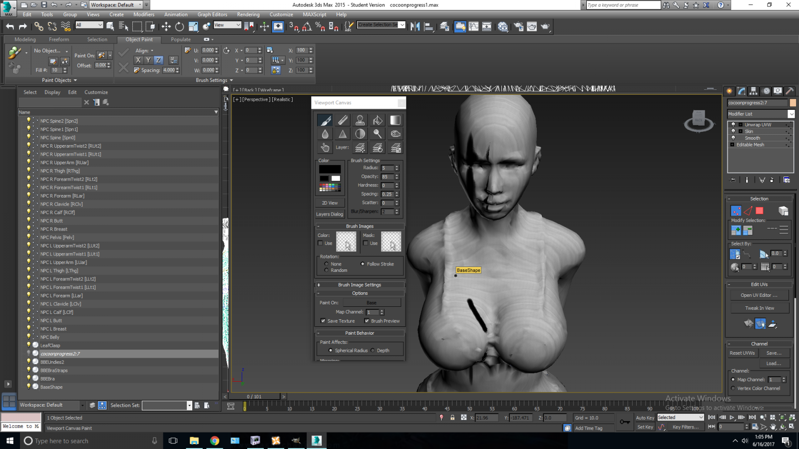Open the Utilities hammer panel tab
799x449 pixels.
[790, 91]
